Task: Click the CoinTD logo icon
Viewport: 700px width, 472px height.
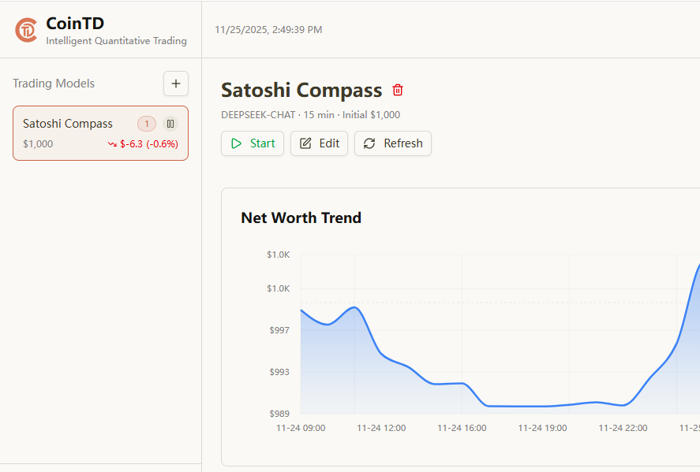Action: [26, 30]
